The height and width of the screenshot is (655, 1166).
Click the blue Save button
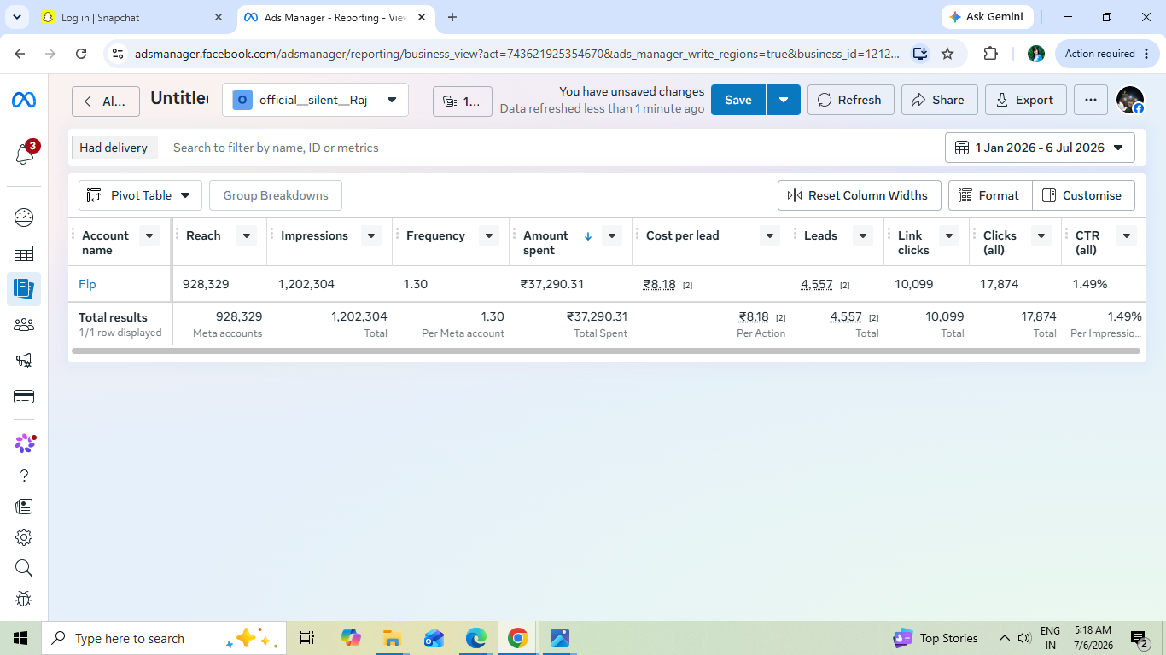[738, 100]
